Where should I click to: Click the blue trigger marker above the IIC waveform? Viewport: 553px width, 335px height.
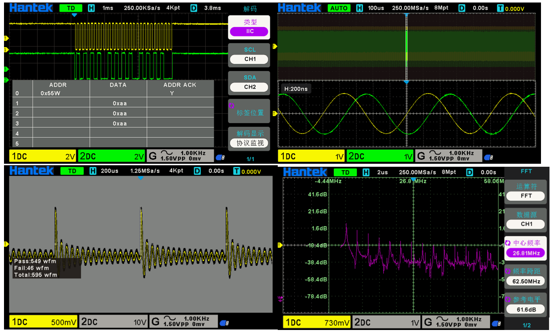[x=74, y=15]
